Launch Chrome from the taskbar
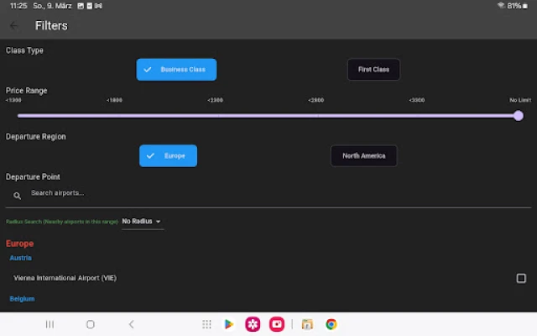 [331, 324]
